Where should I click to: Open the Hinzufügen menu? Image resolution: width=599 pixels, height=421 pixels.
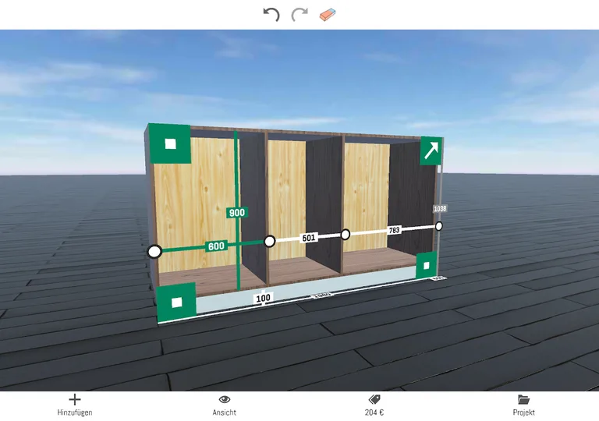tap(75, 405)
